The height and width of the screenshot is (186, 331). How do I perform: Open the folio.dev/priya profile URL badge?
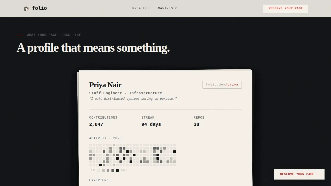222,85
